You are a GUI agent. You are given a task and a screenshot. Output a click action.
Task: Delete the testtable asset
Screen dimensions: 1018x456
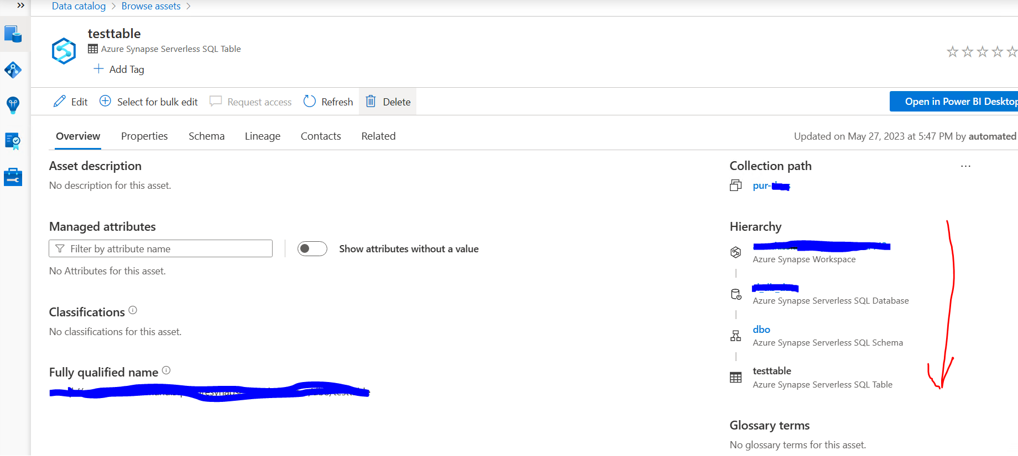(x=388, y=102)
